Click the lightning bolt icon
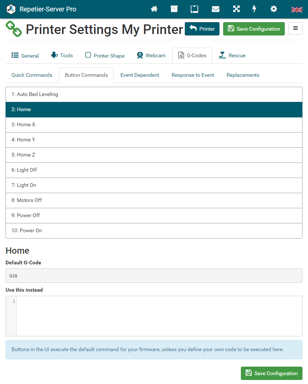 click(255, 9)
